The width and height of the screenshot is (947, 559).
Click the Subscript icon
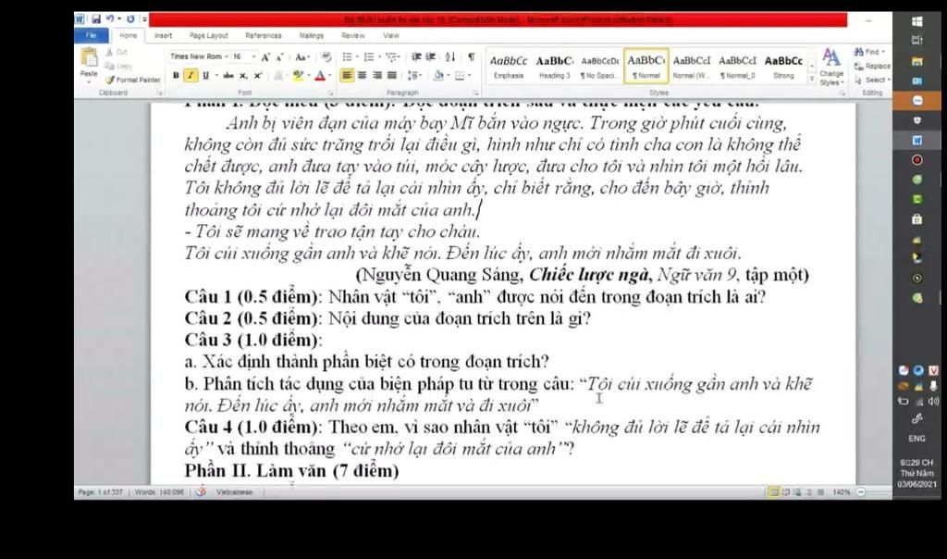[243, 76]
